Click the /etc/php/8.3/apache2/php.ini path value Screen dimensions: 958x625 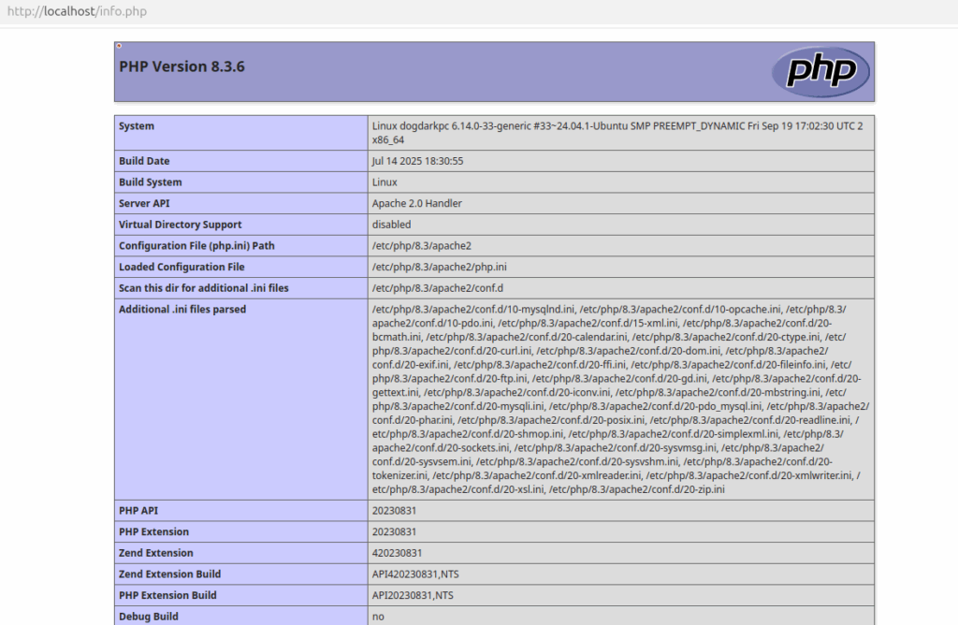click(439, 267)
